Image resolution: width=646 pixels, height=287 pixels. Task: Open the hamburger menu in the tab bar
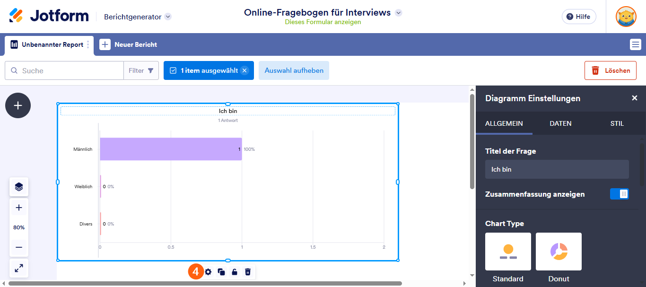pos(635,44)
